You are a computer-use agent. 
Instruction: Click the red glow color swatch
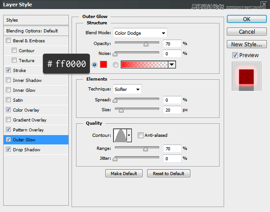[x=103, y=64]
